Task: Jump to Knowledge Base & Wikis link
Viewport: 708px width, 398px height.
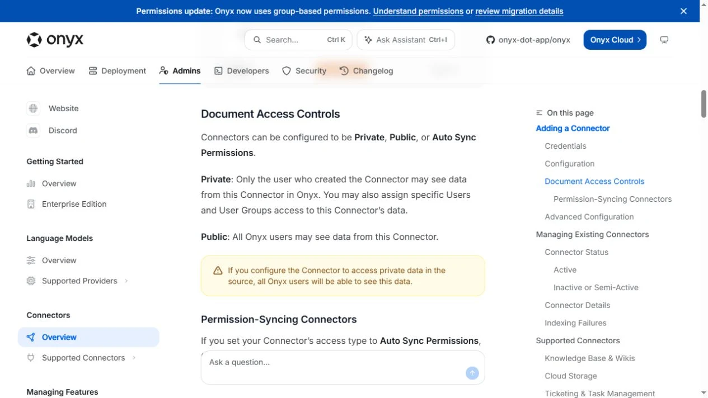Action: click(590, 358)
